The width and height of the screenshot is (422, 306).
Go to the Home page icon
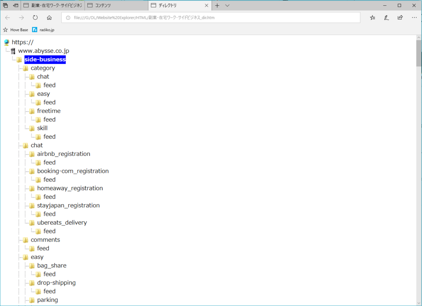tap(49, 17)
